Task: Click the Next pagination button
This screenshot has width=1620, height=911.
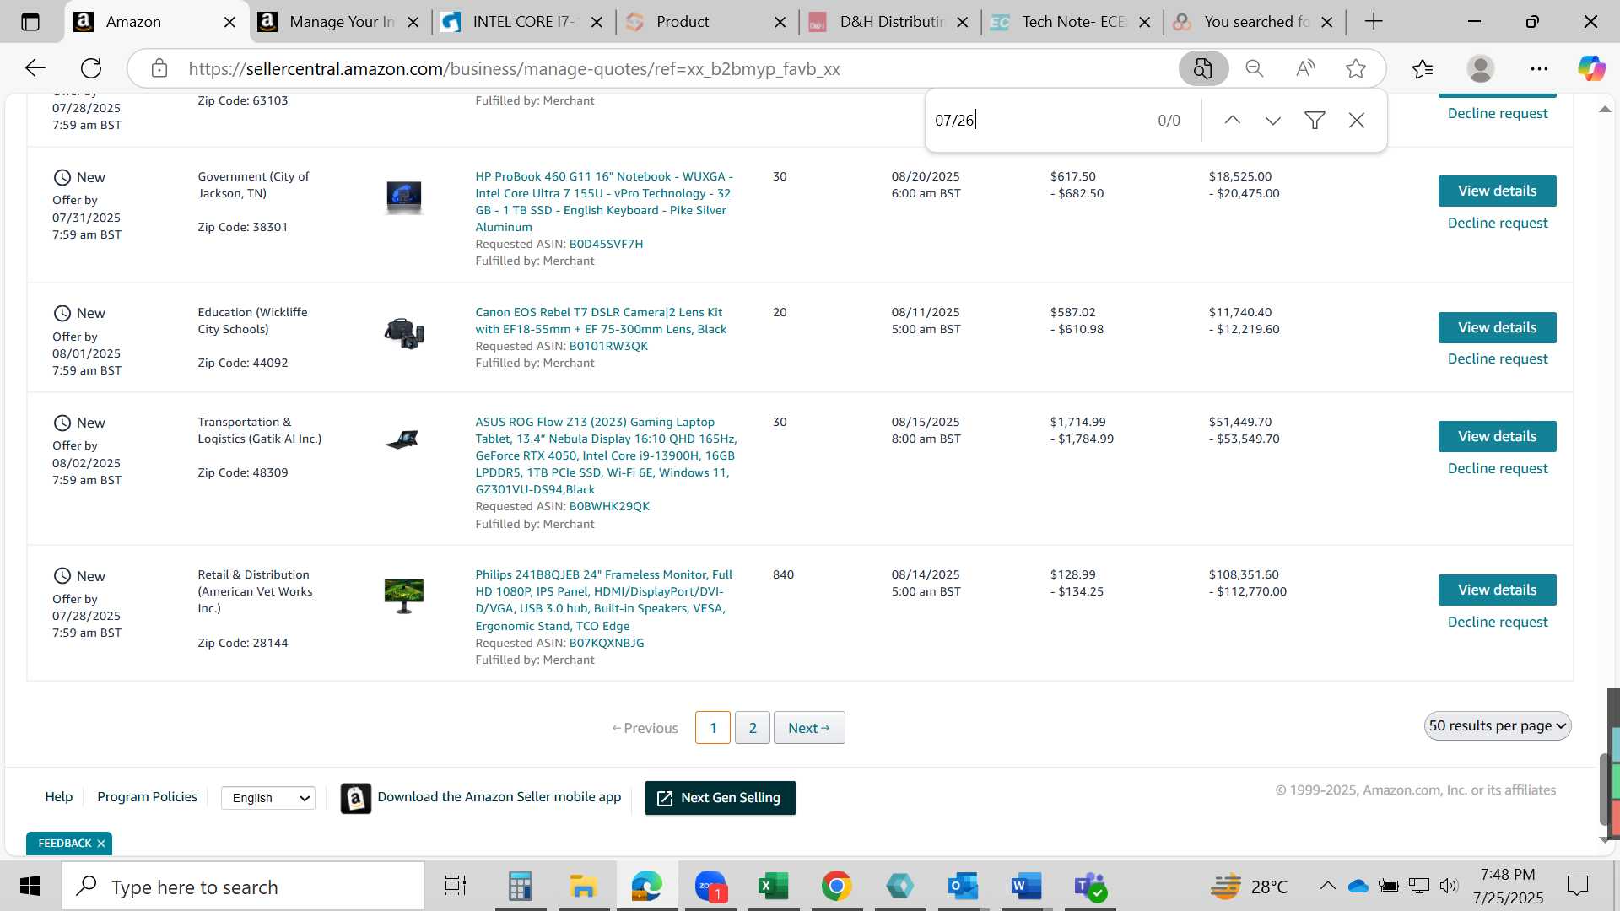Action: (x=808, y=728)
